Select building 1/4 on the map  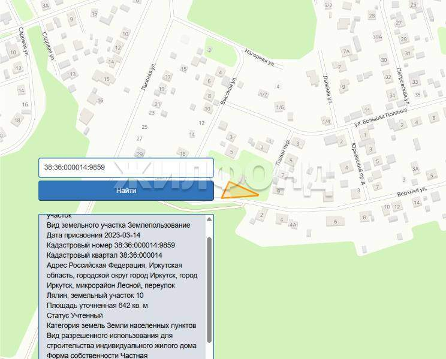coord(326,122)
